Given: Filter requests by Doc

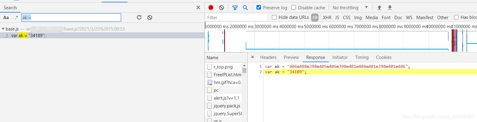Looking at the screenshot, I should tap(398, 18).
